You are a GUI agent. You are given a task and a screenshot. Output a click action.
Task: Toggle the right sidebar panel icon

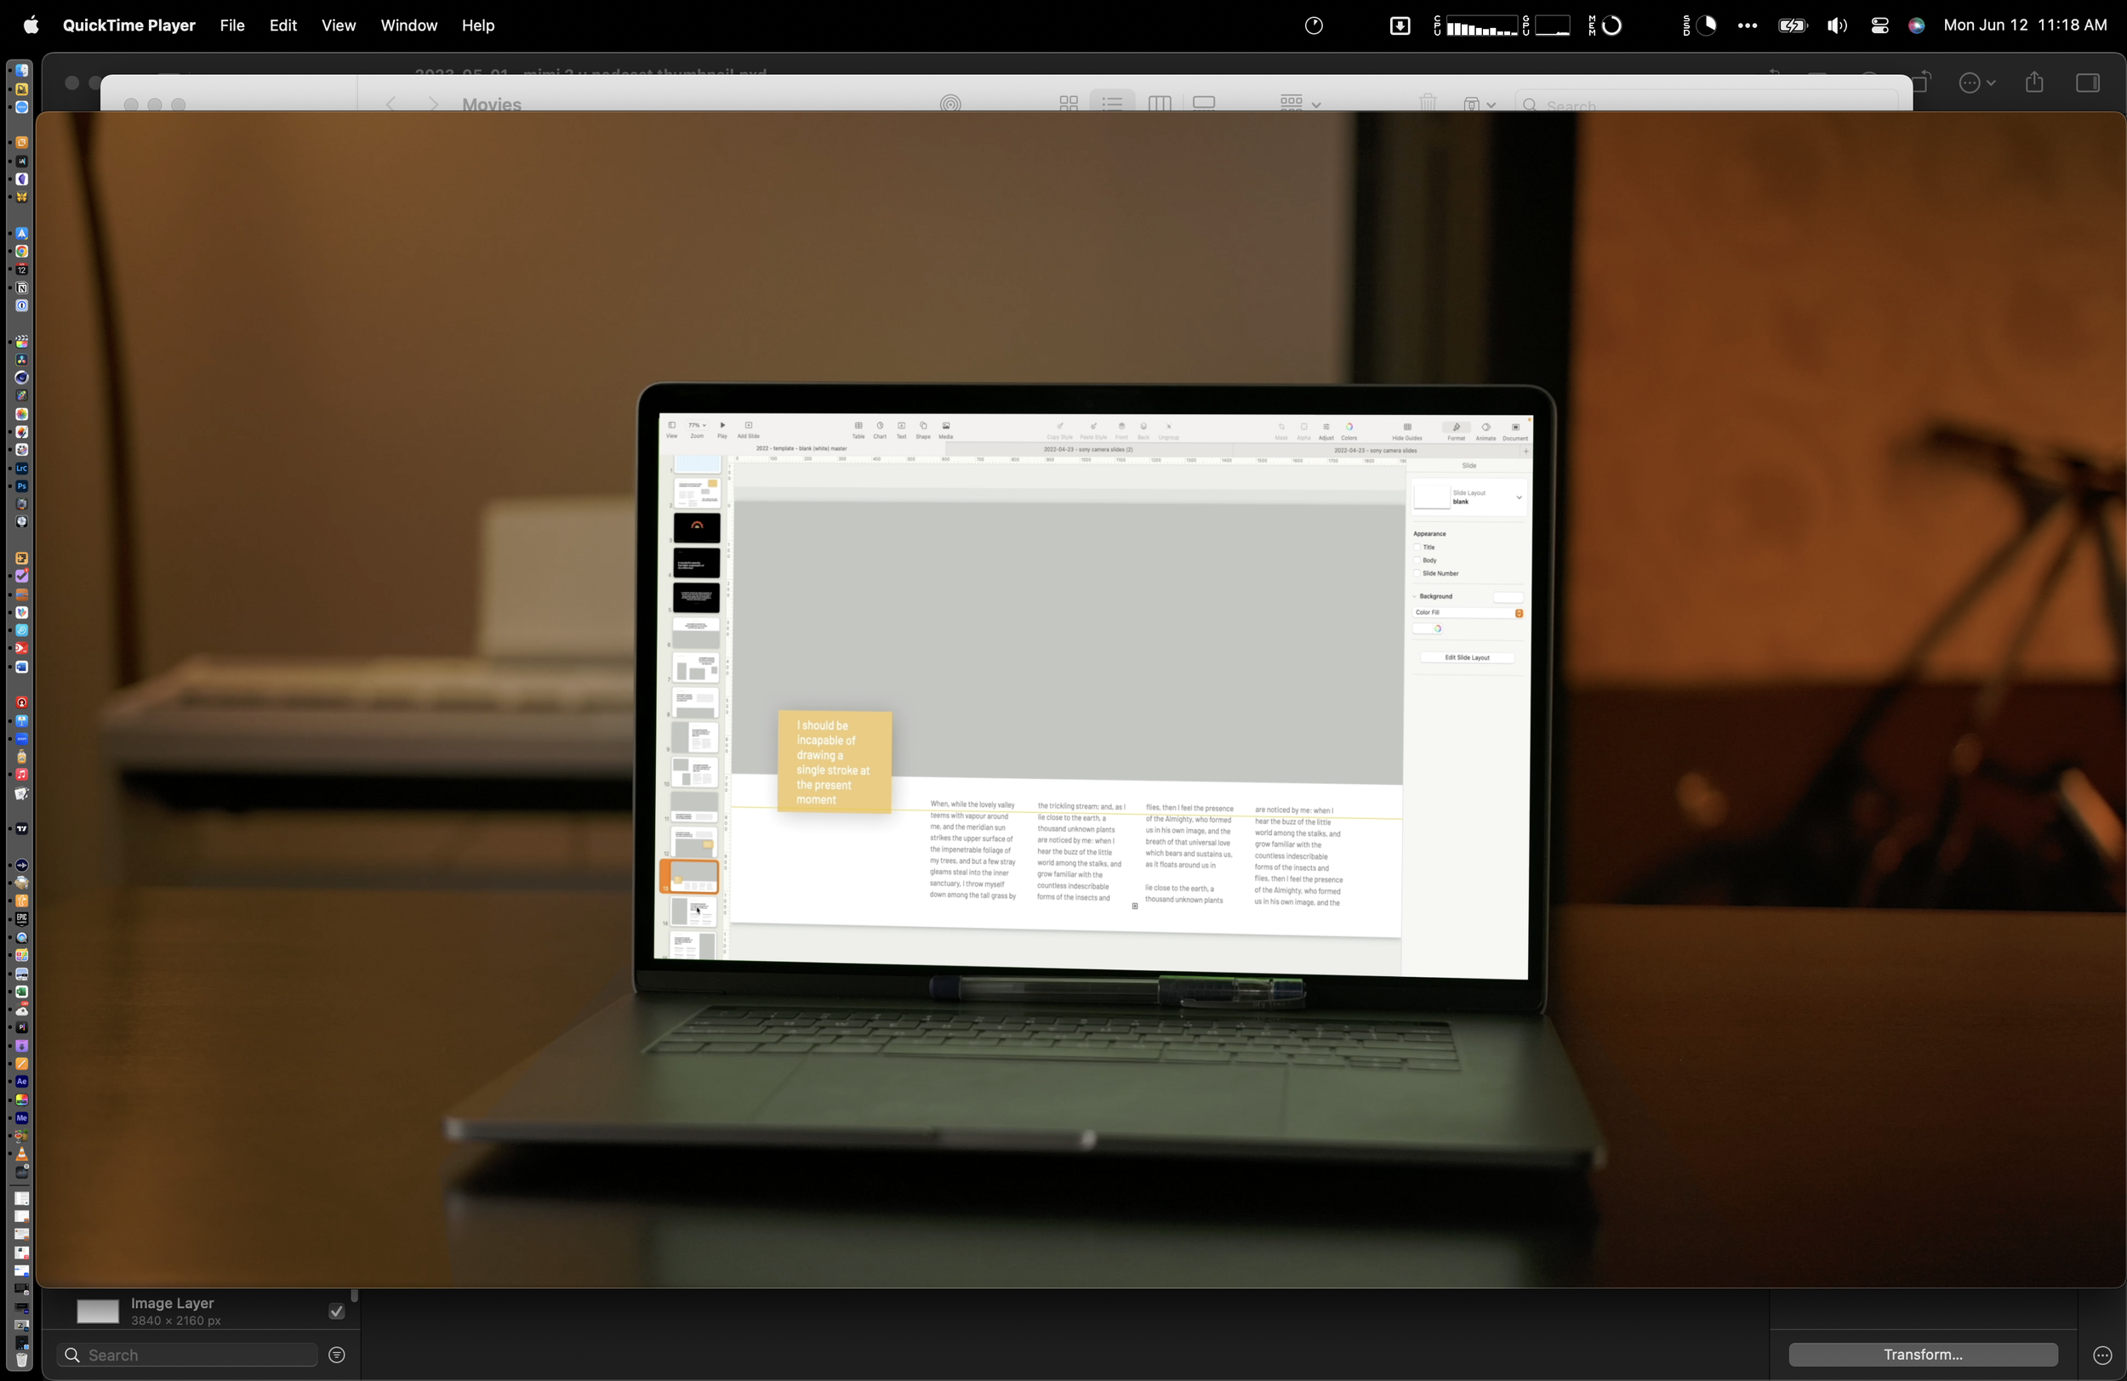coord(2088,83)
